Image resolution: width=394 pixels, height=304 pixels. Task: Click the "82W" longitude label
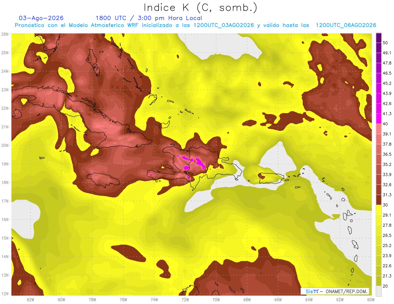[x=31, y=300]
